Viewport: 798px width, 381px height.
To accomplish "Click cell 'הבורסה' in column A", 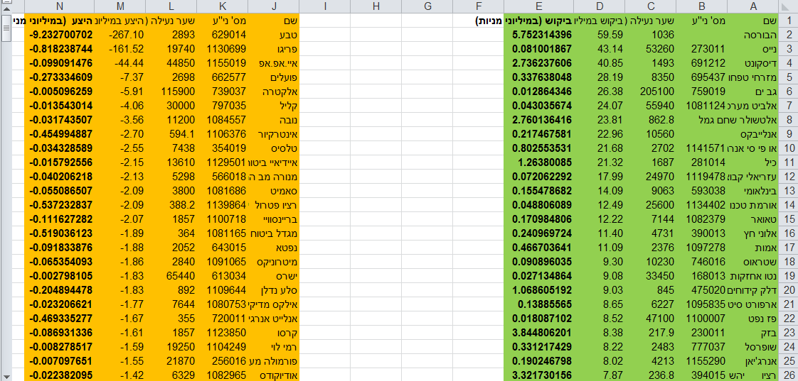I will click(x=753, y=35).
